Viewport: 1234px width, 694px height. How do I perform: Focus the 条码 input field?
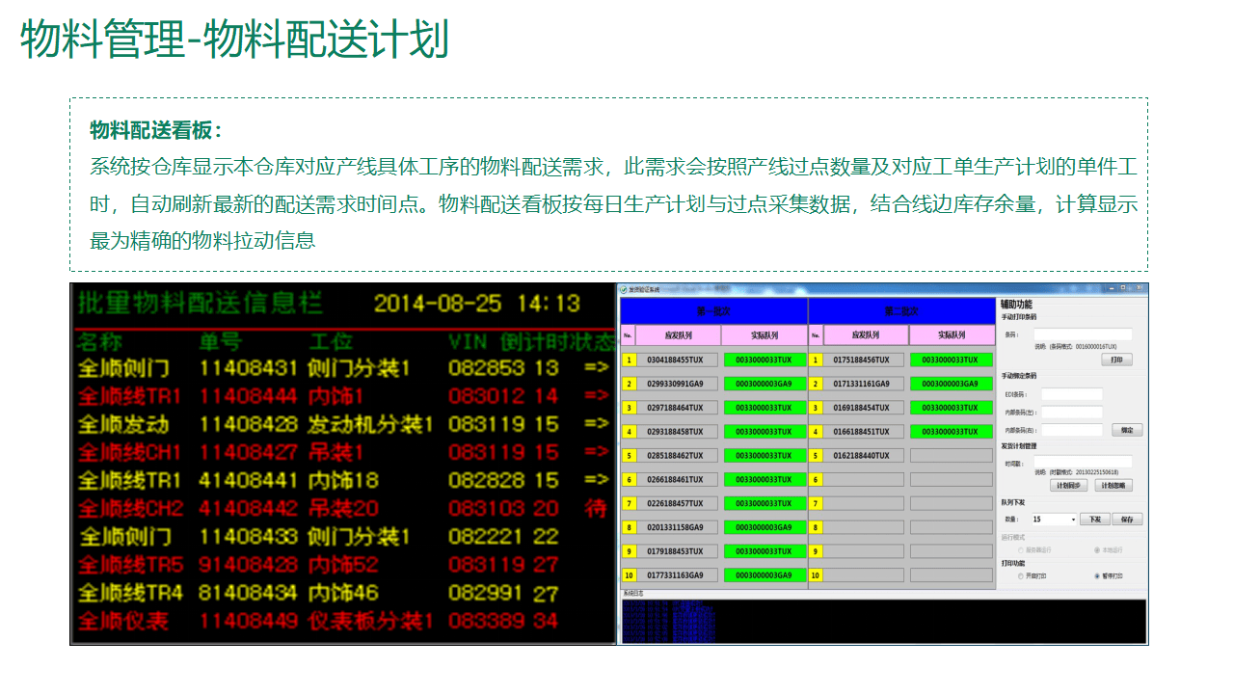click(x=1083, y=334)
